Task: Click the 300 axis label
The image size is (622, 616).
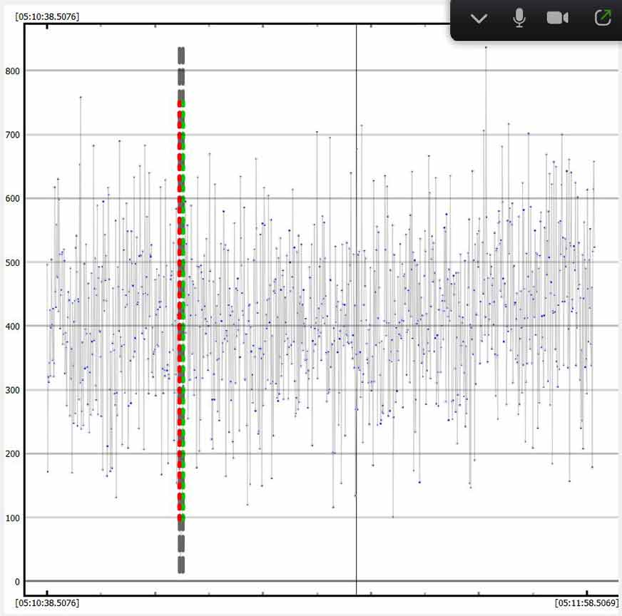Action: [12, 390]
